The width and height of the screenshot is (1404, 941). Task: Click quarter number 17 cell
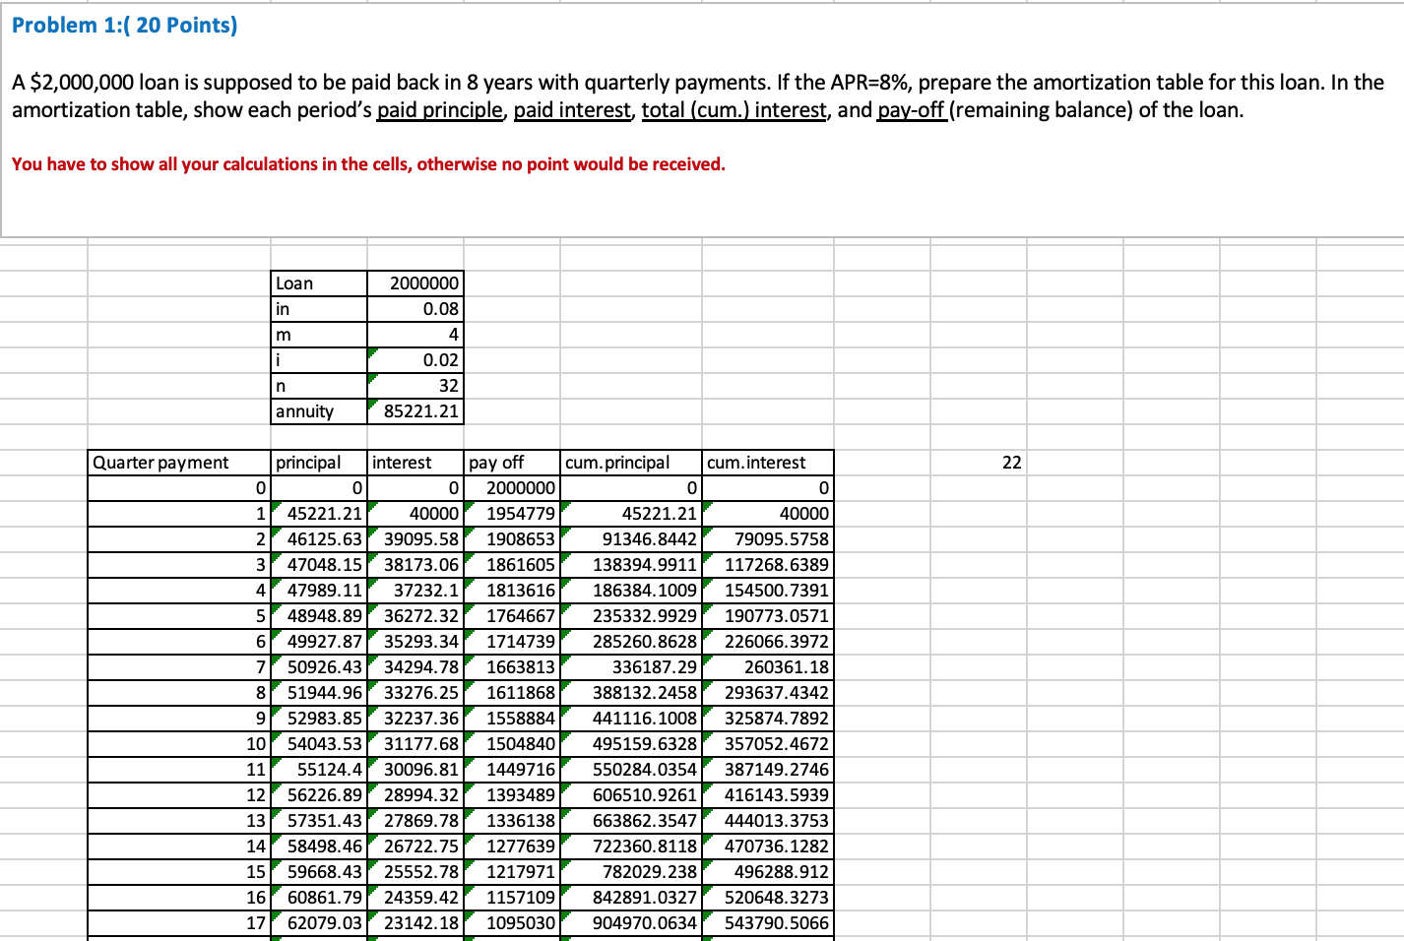click(178, 923)
